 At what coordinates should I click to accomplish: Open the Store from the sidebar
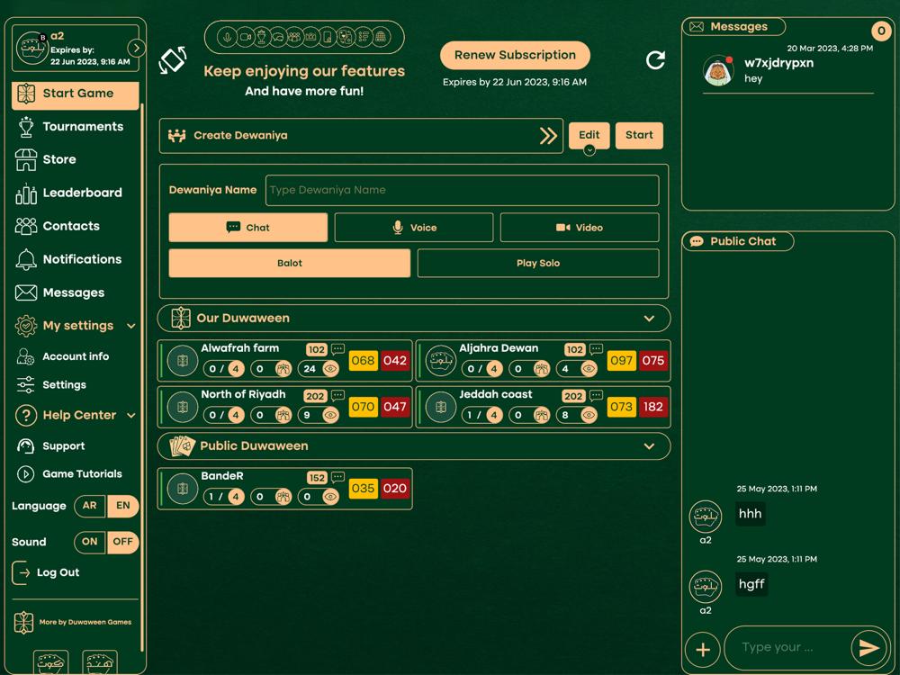[x=46, y=159]
